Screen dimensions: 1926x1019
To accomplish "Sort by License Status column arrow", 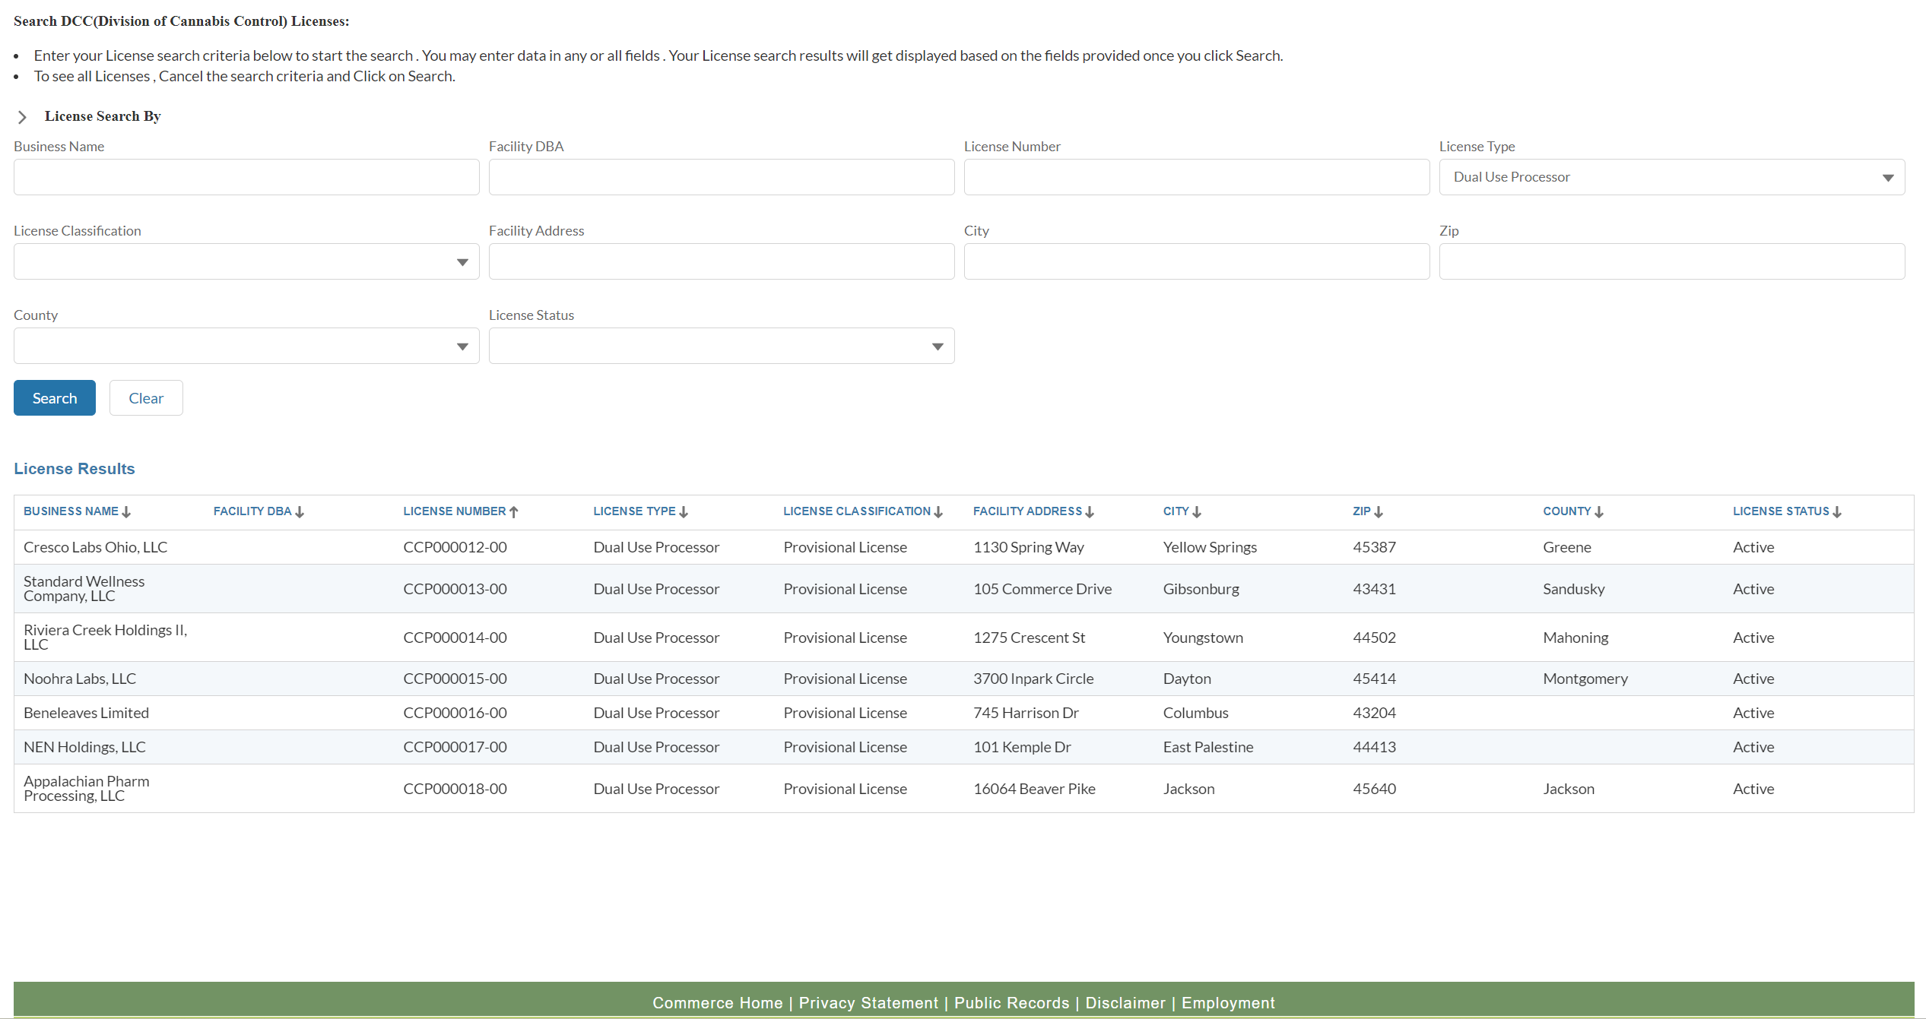I will coord(1837,512).
